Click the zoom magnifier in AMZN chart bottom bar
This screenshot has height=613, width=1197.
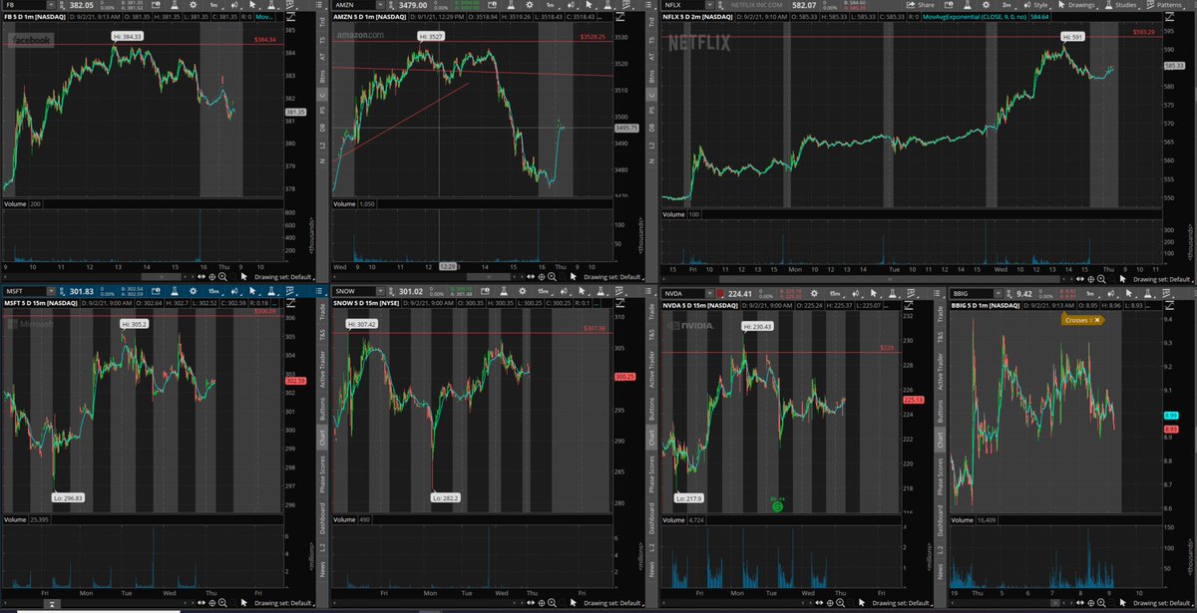point(552,276)
